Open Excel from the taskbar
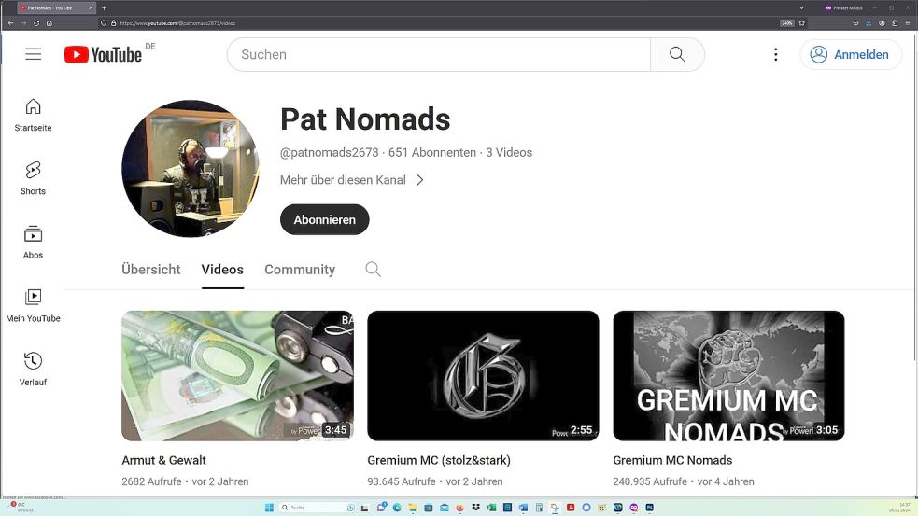Screen dimensions: 918x516 492,508
